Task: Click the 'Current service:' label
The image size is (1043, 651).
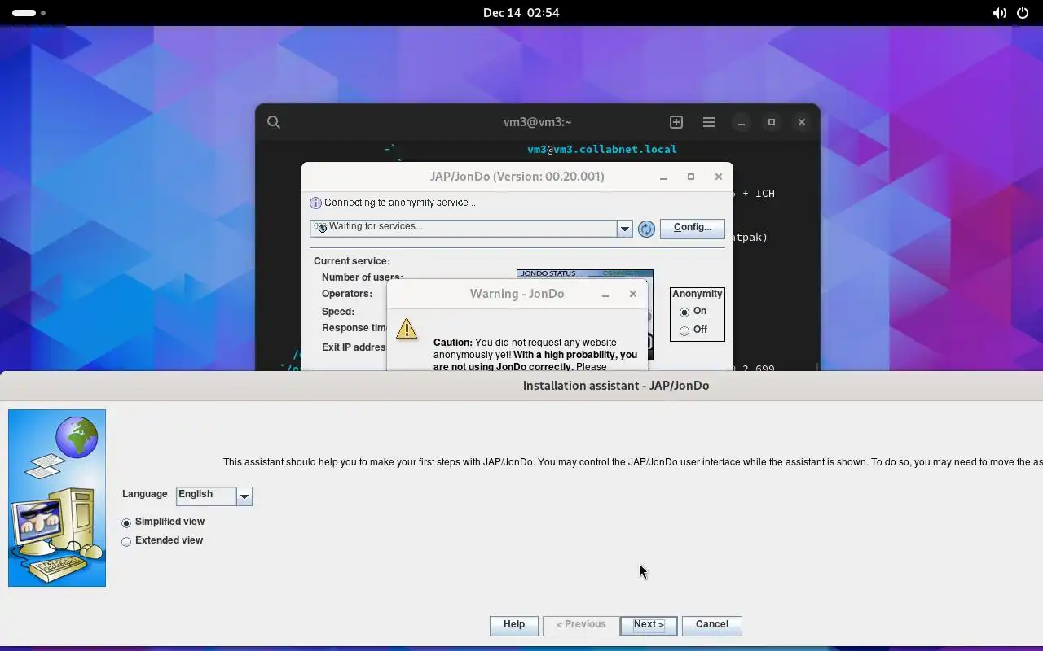Action: [x=352, y=262]
